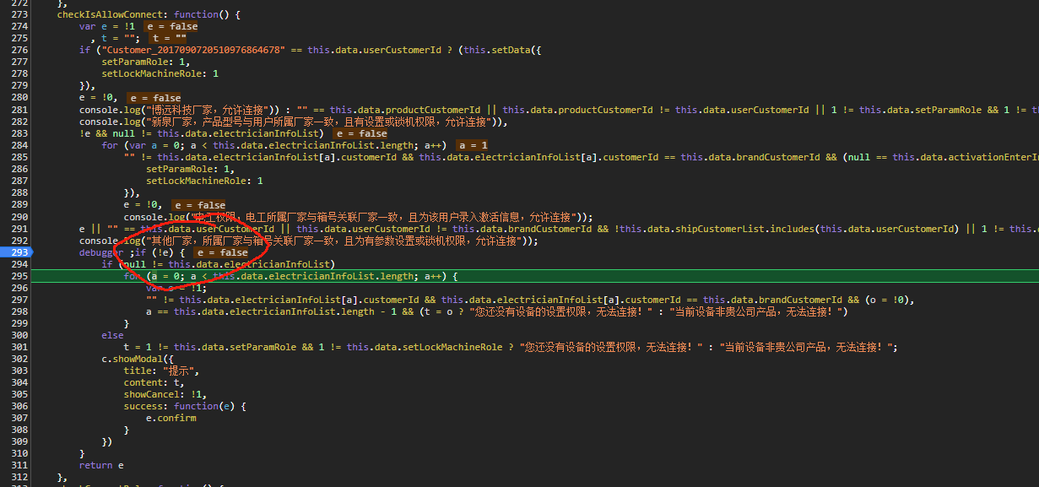Click 'success: function(e)' on line 306
The image size is (1039, 487).
179,406
